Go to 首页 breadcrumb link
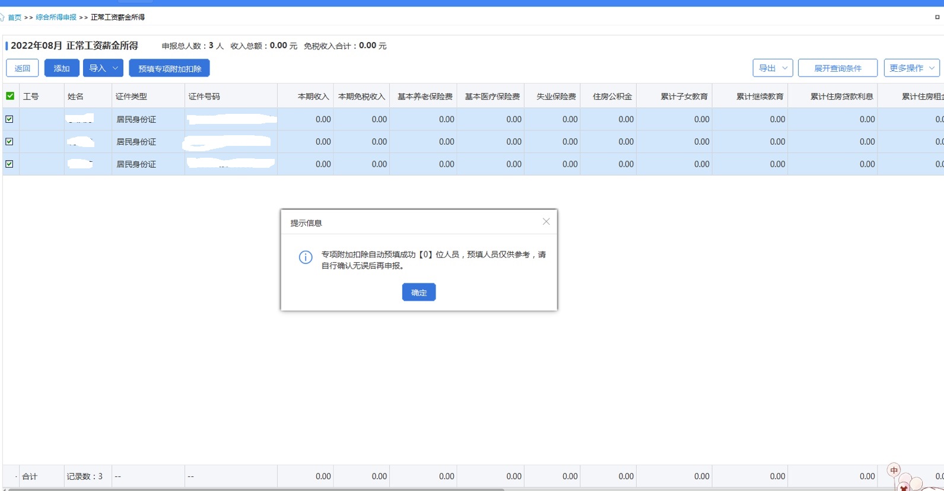Image resolution: width=944 pixels, height=491 pixels. (x=14, y=17)
